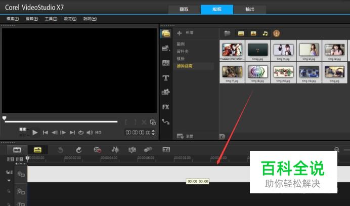This screenshot has height=206, width=350.
Task: Select the highlighted yellow library folder
Action: pyautogui.click(x=185, y=66)
